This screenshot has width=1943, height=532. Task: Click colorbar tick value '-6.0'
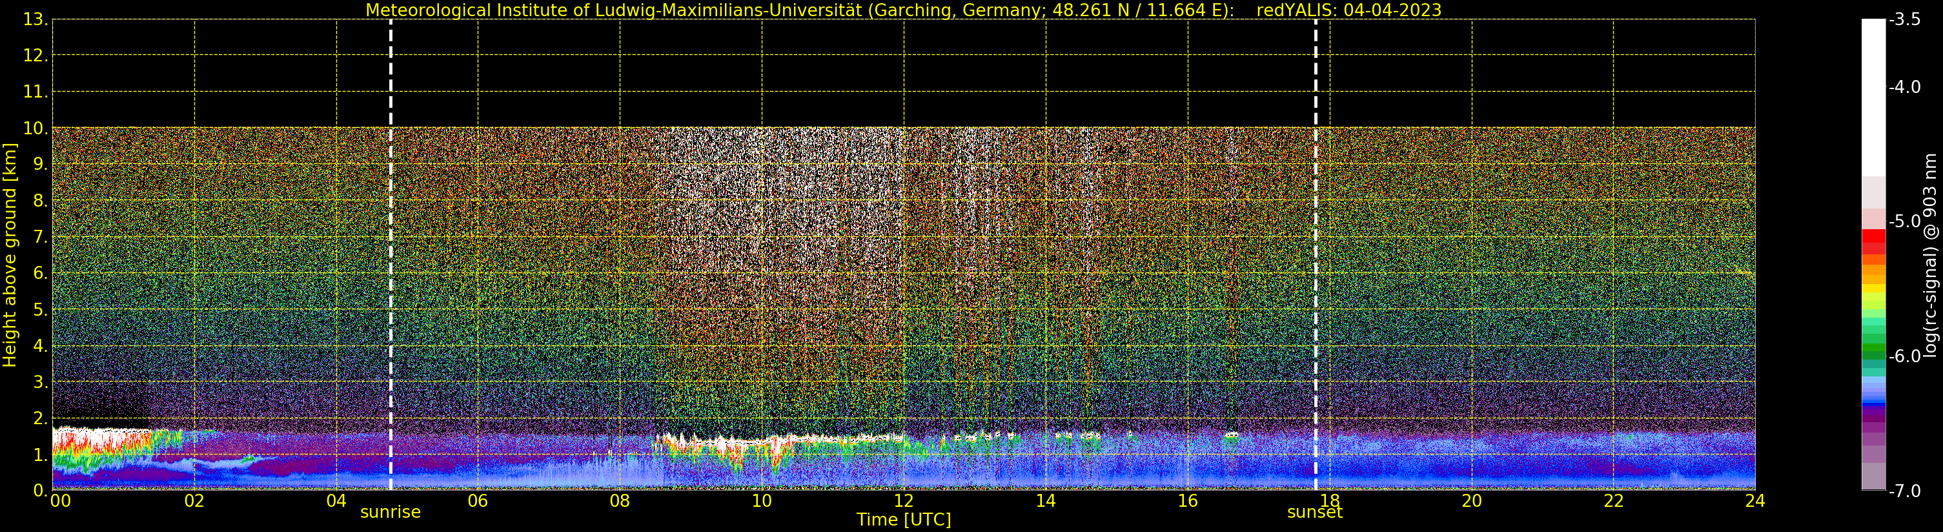(1904, 356)
